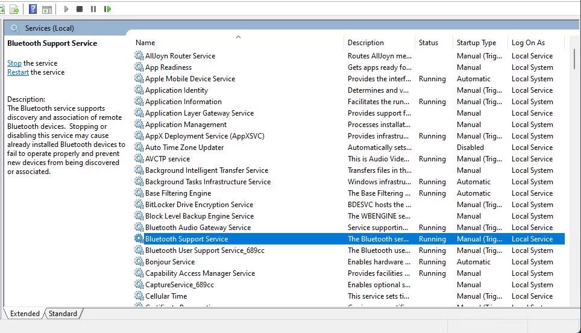Click the Stop Service square icon

click(80, 9)
